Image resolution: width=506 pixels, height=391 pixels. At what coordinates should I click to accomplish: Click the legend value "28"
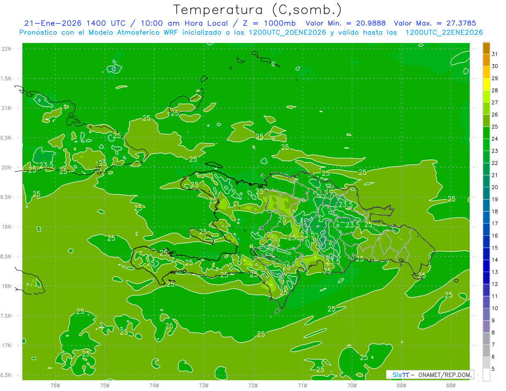click(x=495, y=90)
